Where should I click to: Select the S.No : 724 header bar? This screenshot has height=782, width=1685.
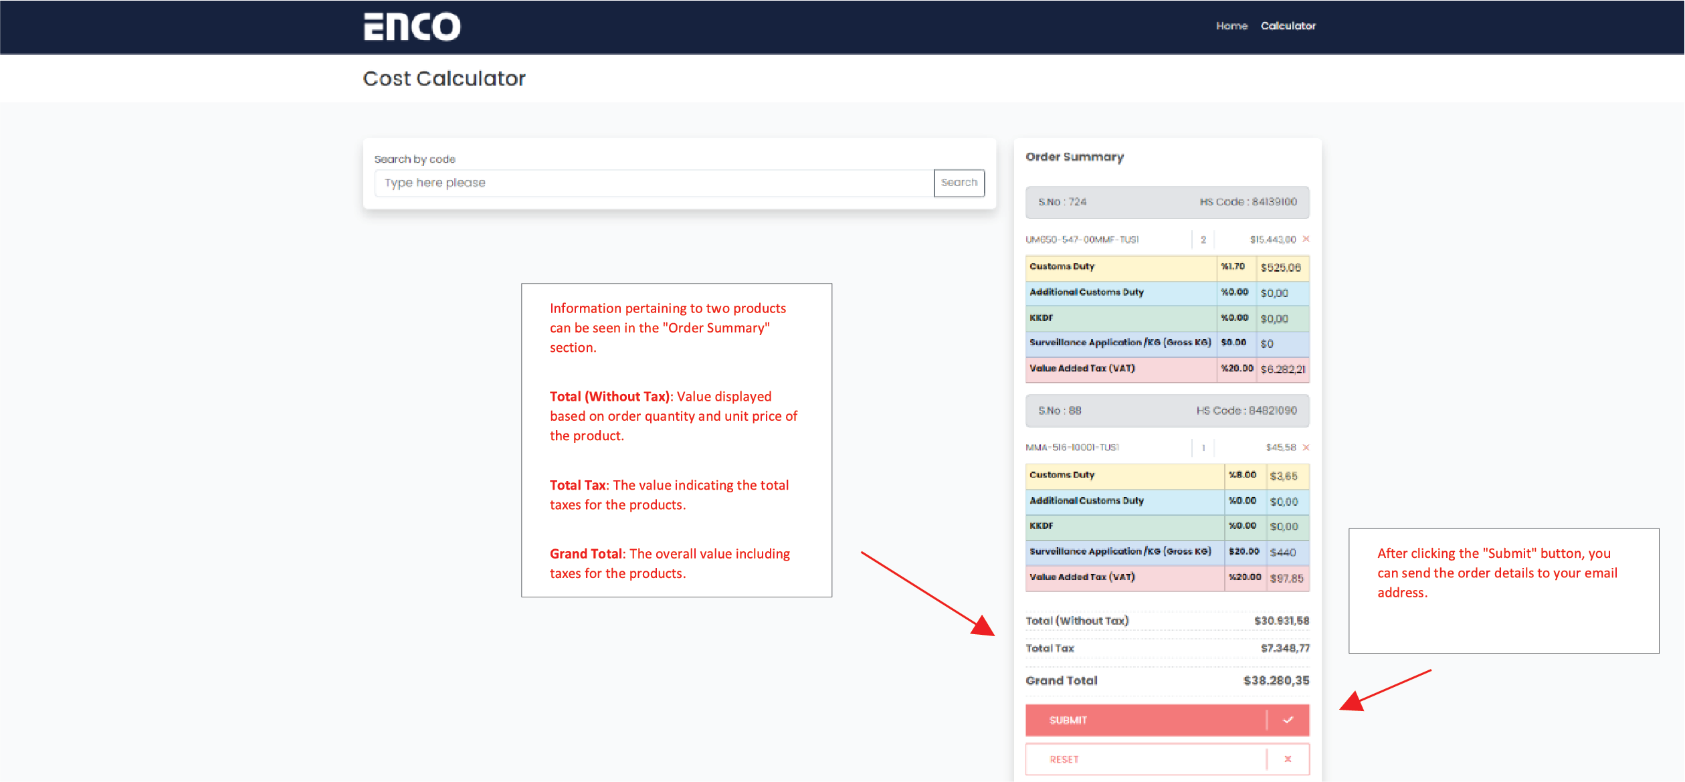point(1167,202)
